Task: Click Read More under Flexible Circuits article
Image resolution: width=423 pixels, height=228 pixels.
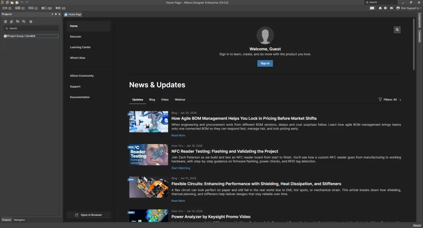Action: 178,201
